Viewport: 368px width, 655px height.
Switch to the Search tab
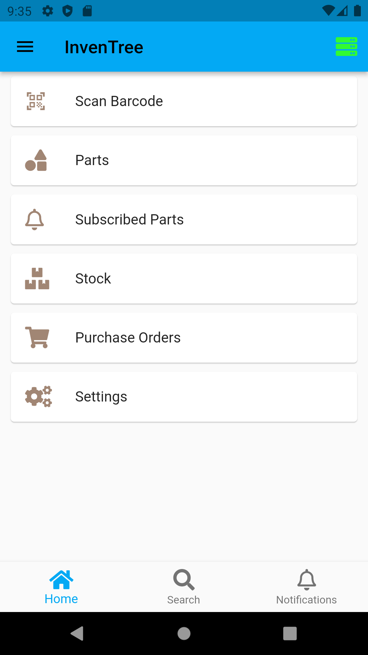coord(184,587)
